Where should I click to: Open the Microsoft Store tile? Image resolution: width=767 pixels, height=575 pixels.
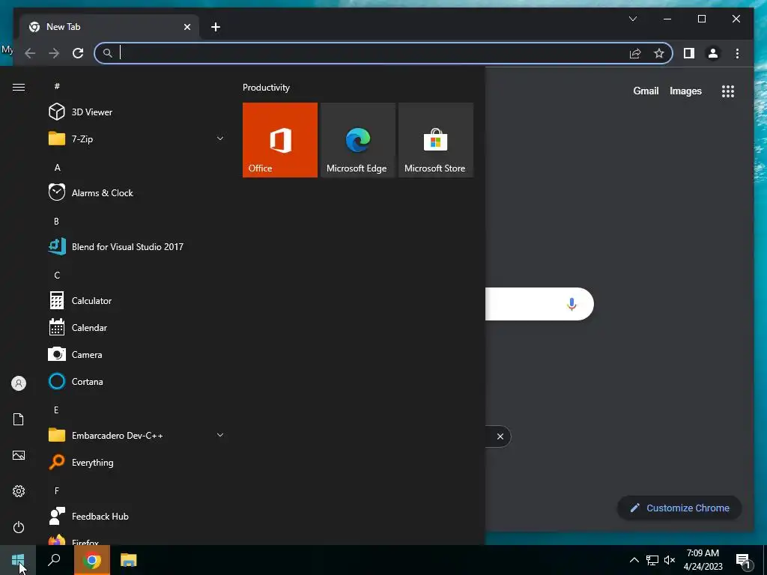436,140
